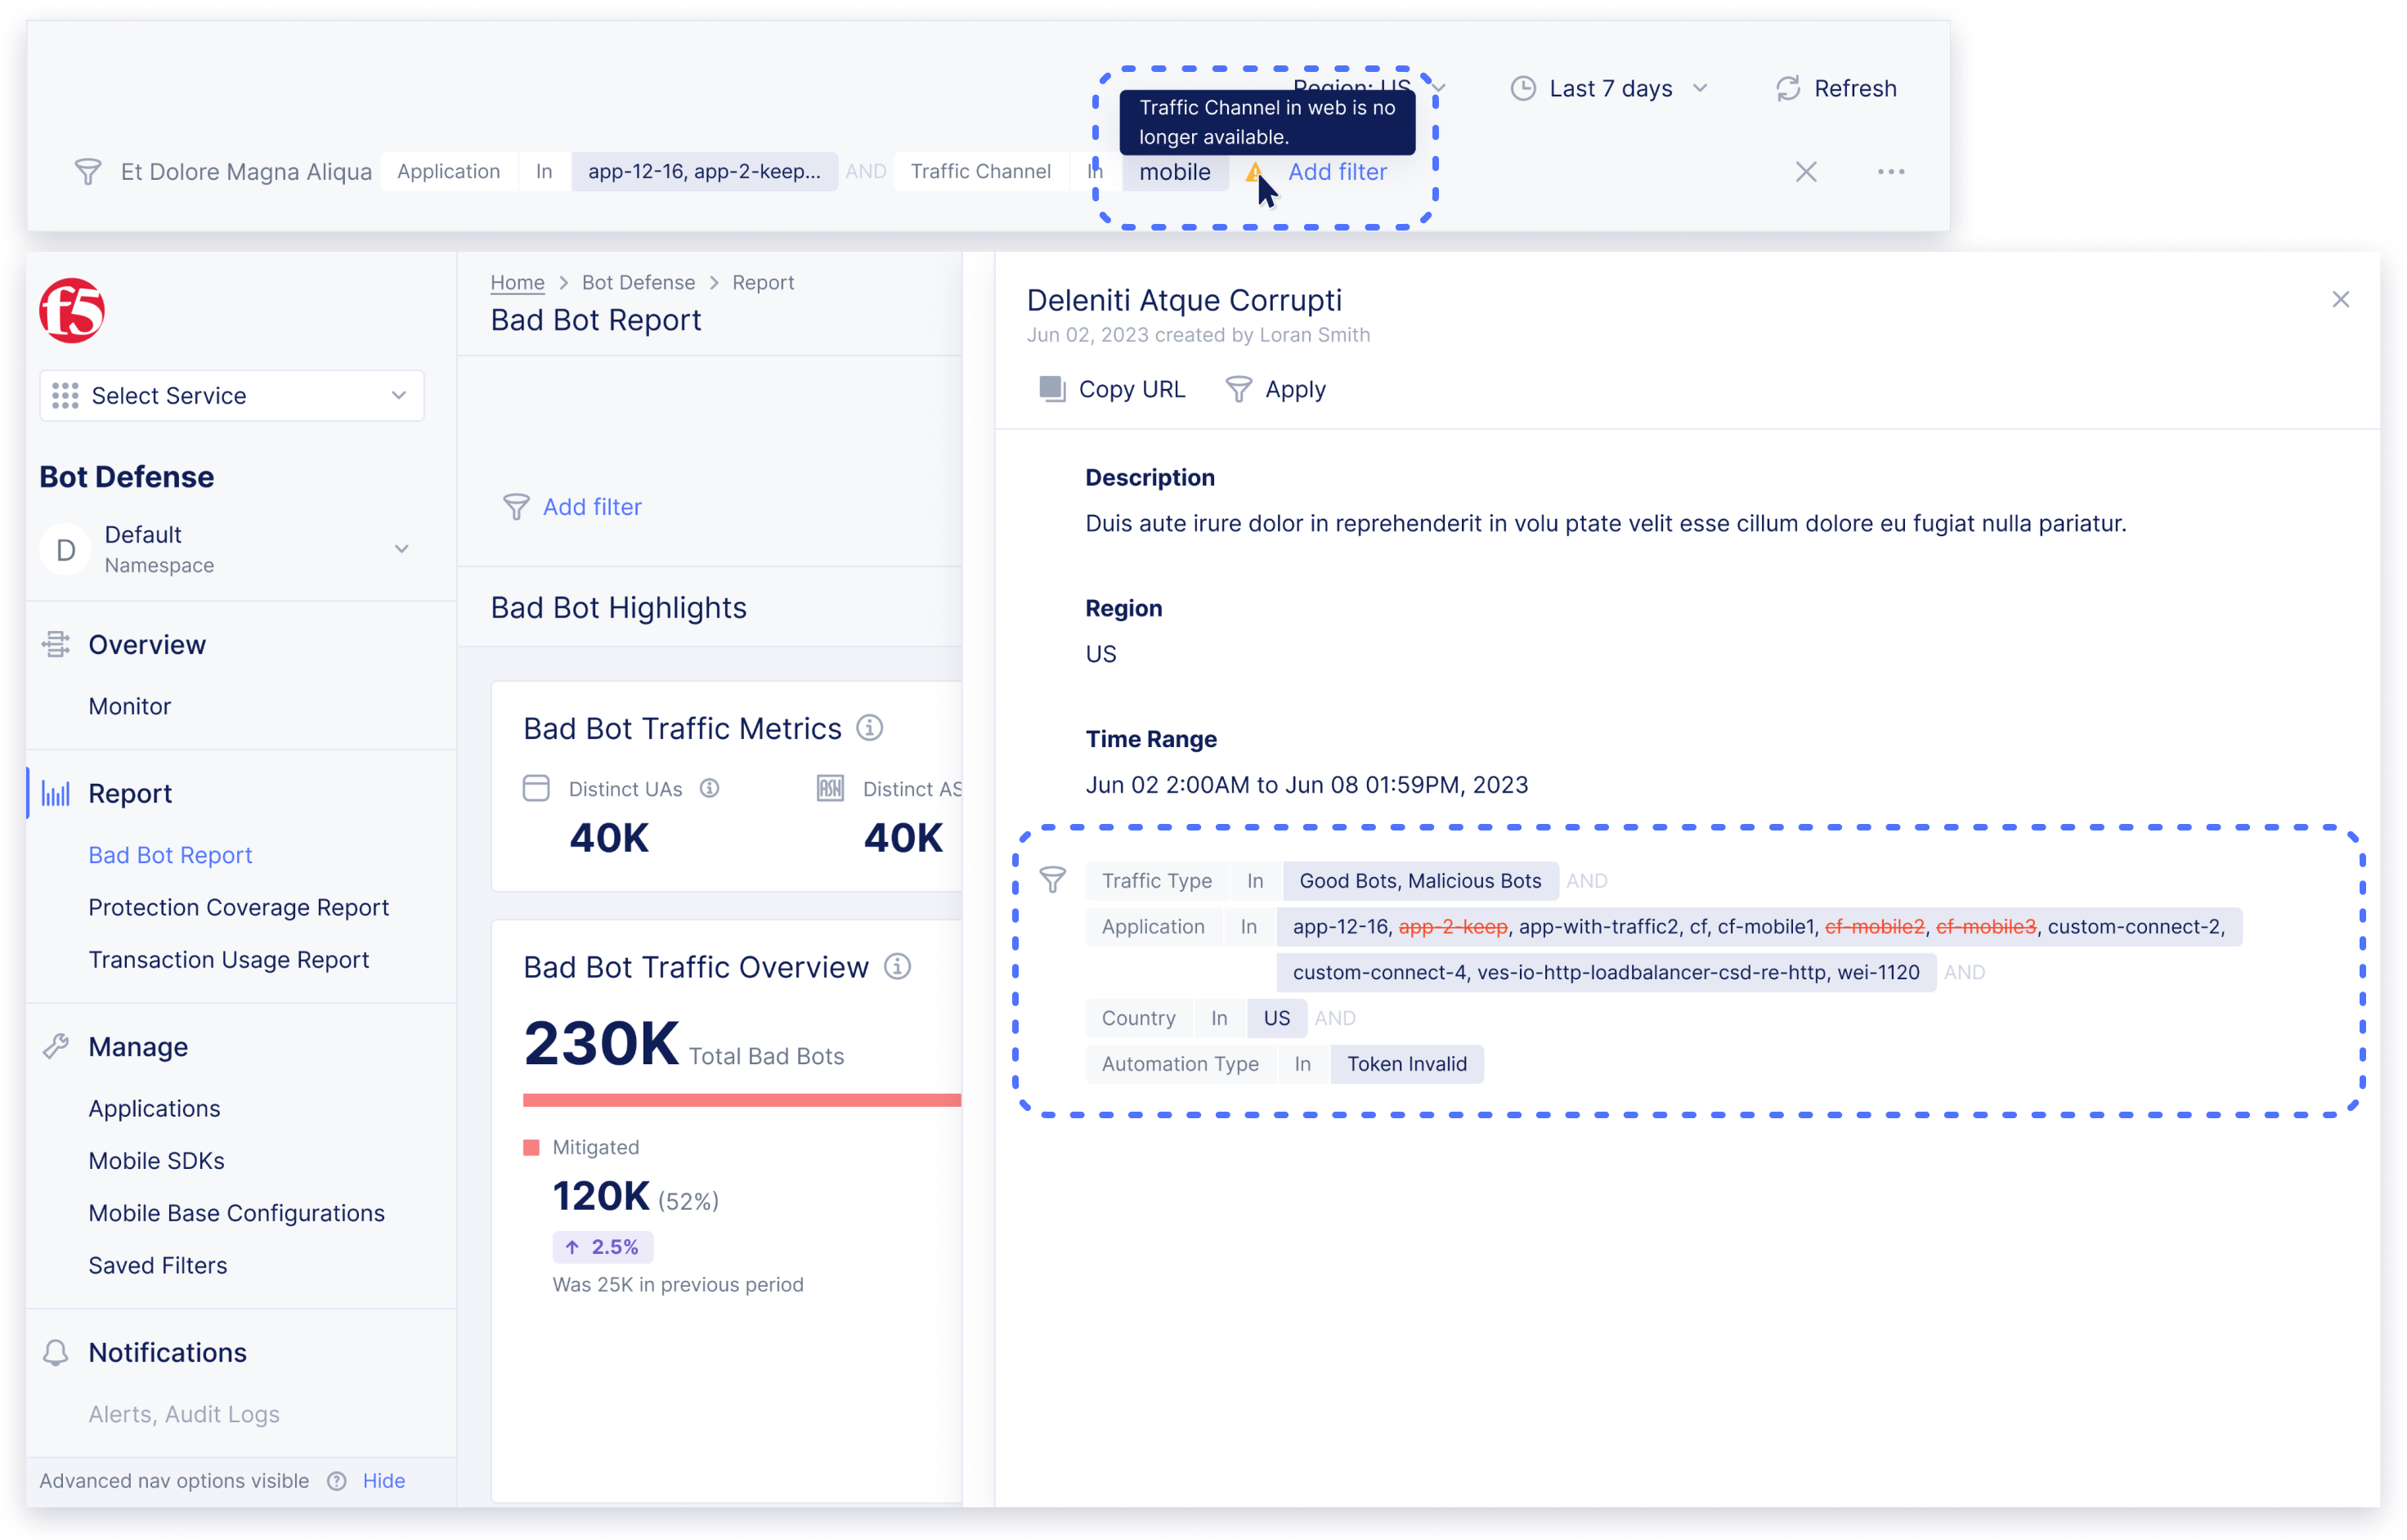Open the Region: US dropdown chevron

tap(1439, 89)
